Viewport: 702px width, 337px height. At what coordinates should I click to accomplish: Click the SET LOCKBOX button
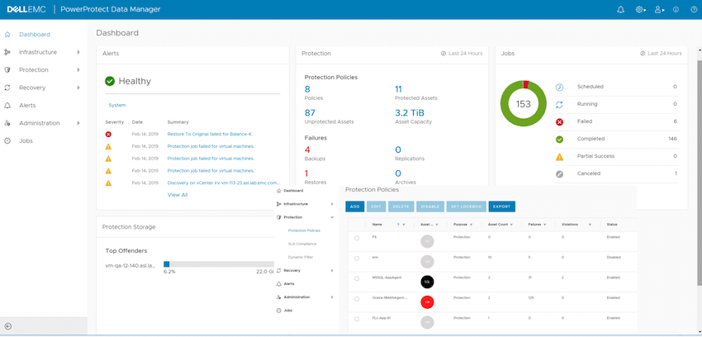click(x=466, y=206)
